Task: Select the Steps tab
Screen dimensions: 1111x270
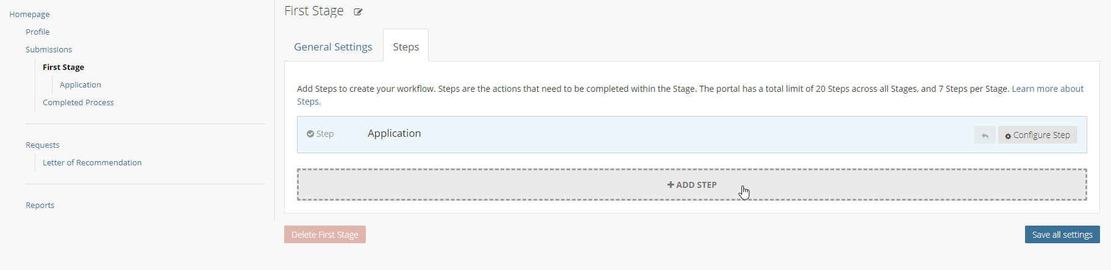Action: [406, 47]
